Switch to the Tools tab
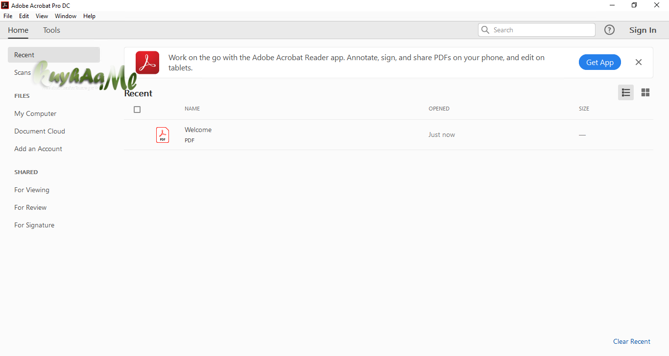 pyautogui.click(x=51, y=30)
